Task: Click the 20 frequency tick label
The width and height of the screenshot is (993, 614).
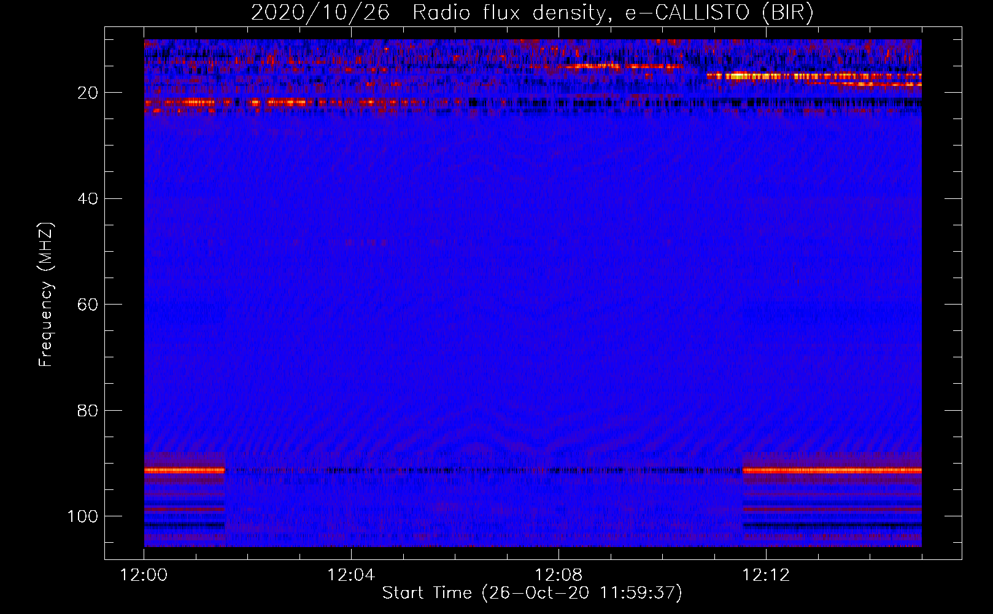Action: point(88,93)
